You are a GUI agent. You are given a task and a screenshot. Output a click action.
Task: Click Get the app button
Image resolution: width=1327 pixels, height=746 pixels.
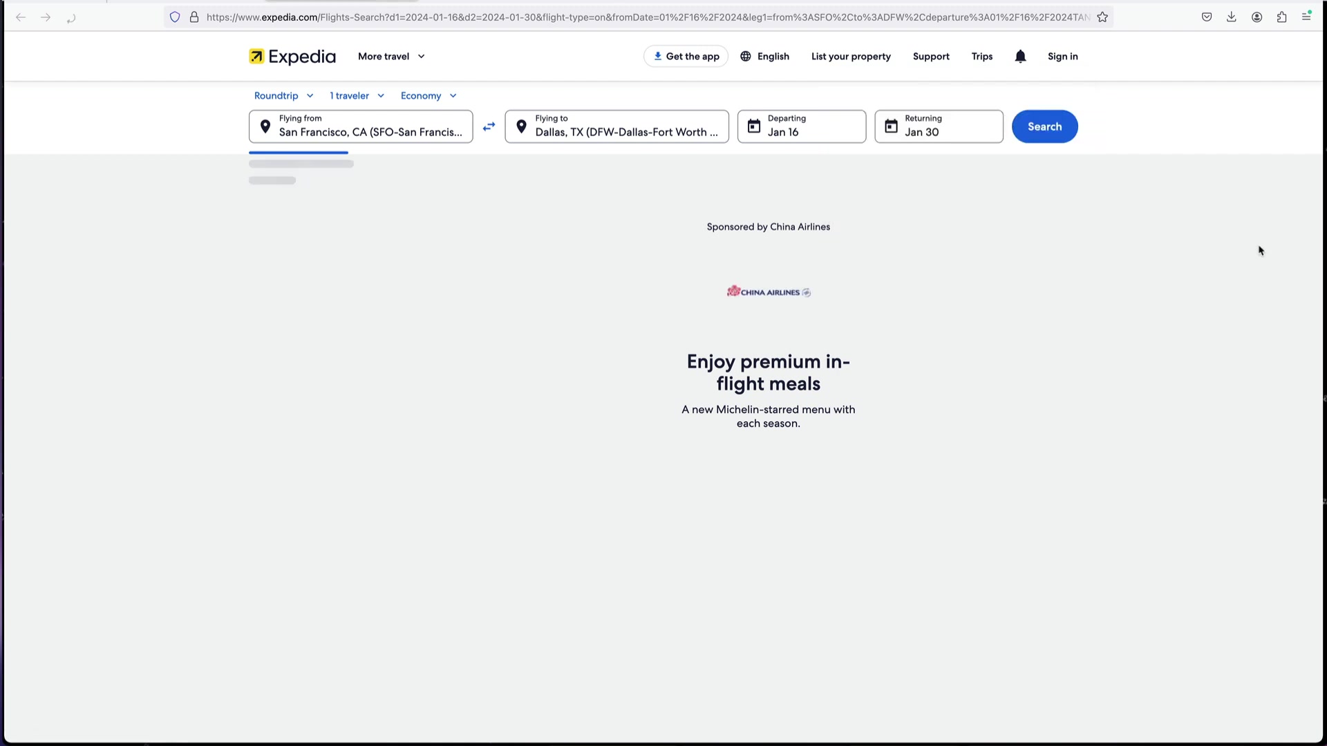click(x=686, y=57)
